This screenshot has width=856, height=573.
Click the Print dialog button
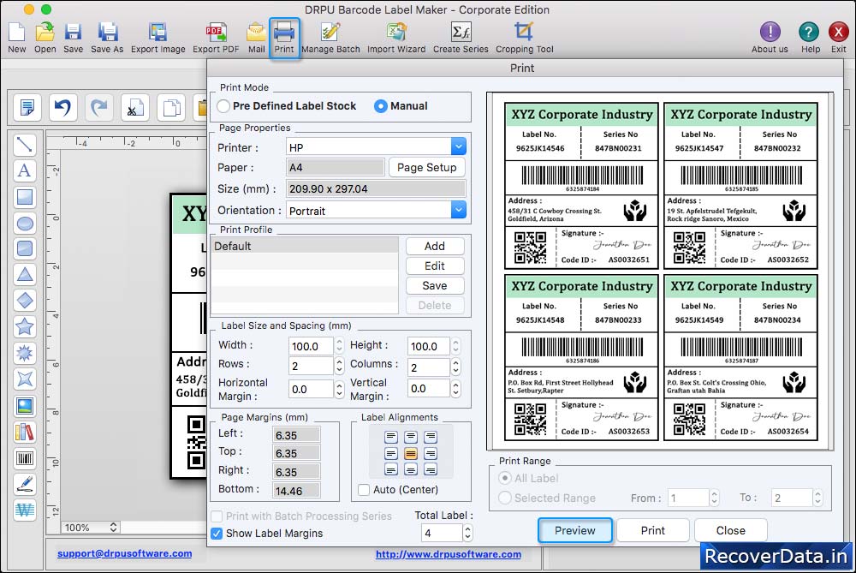(653, 530)
